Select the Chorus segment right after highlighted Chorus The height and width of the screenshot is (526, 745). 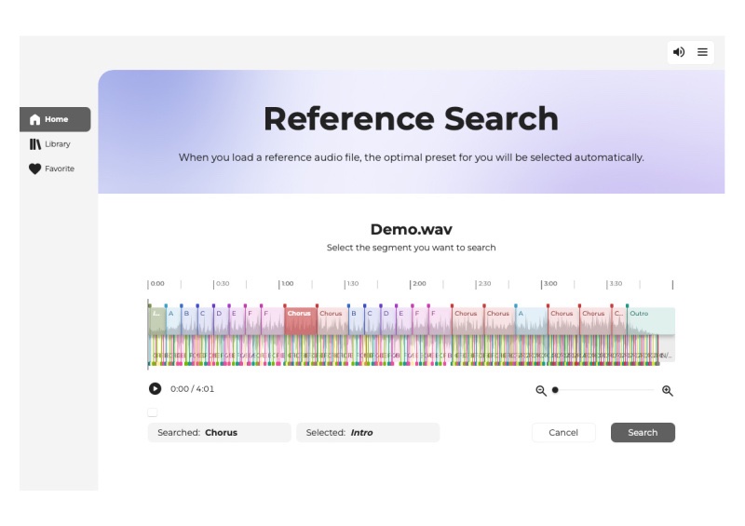[332, 321]
